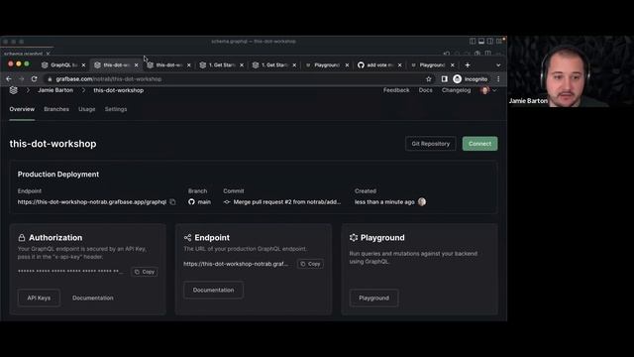Switch to the Settings tab

tap(116, 109)
